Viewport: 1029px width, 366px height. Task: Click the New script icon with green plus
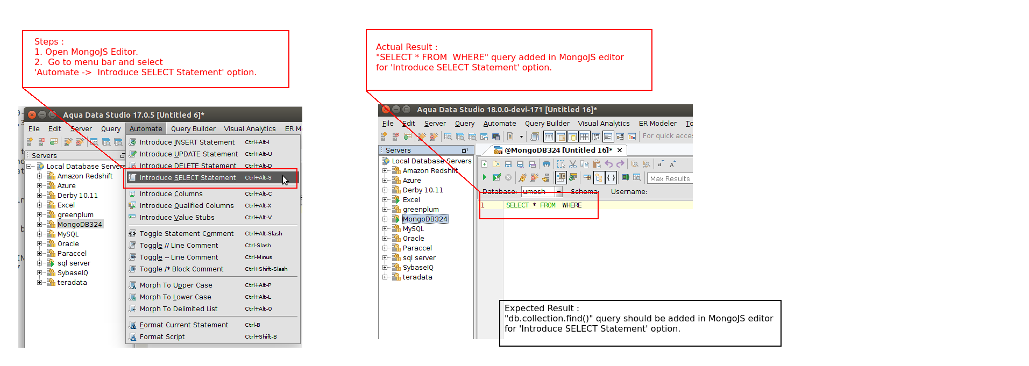point(484,164)
